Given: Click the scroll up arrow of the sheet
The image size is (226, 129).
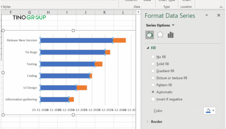Looking at the screenshot, I should click(139, 12).
